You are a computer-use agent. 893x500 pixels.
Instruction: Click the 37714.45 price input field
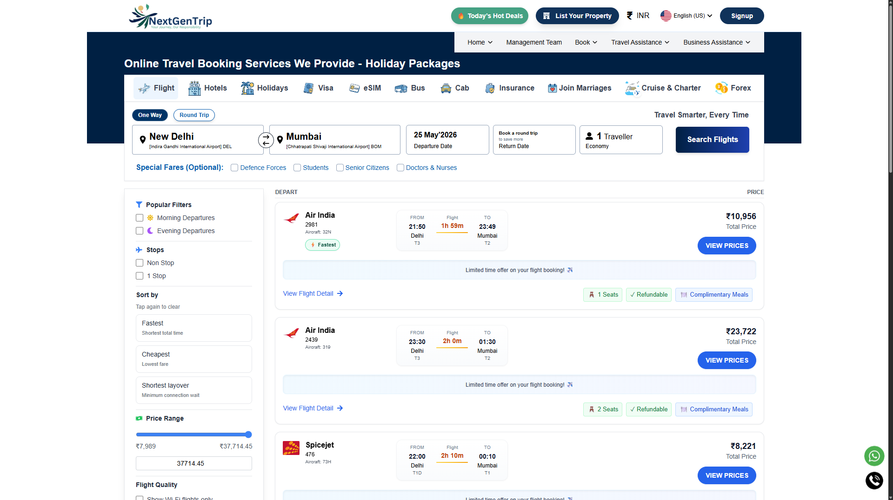[194, 463]
